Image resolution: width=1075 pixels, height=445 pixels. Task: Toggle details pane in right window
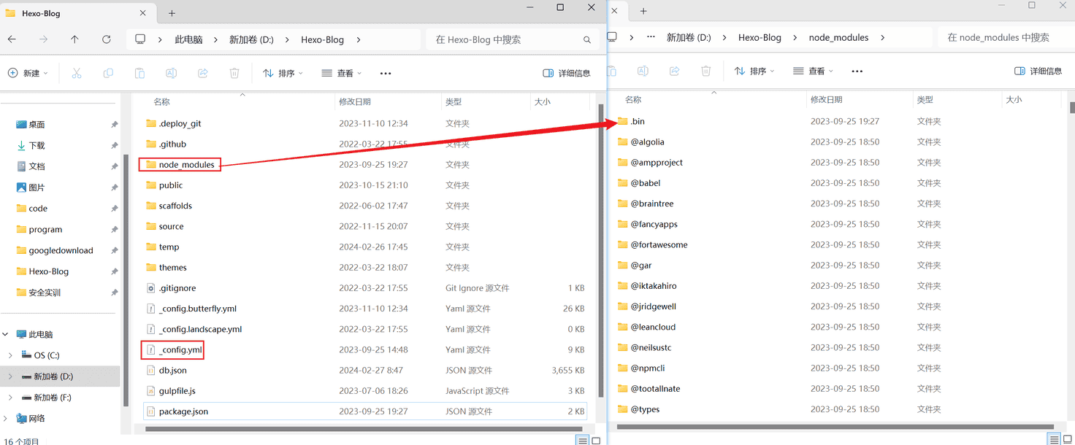coord(1038,71)
